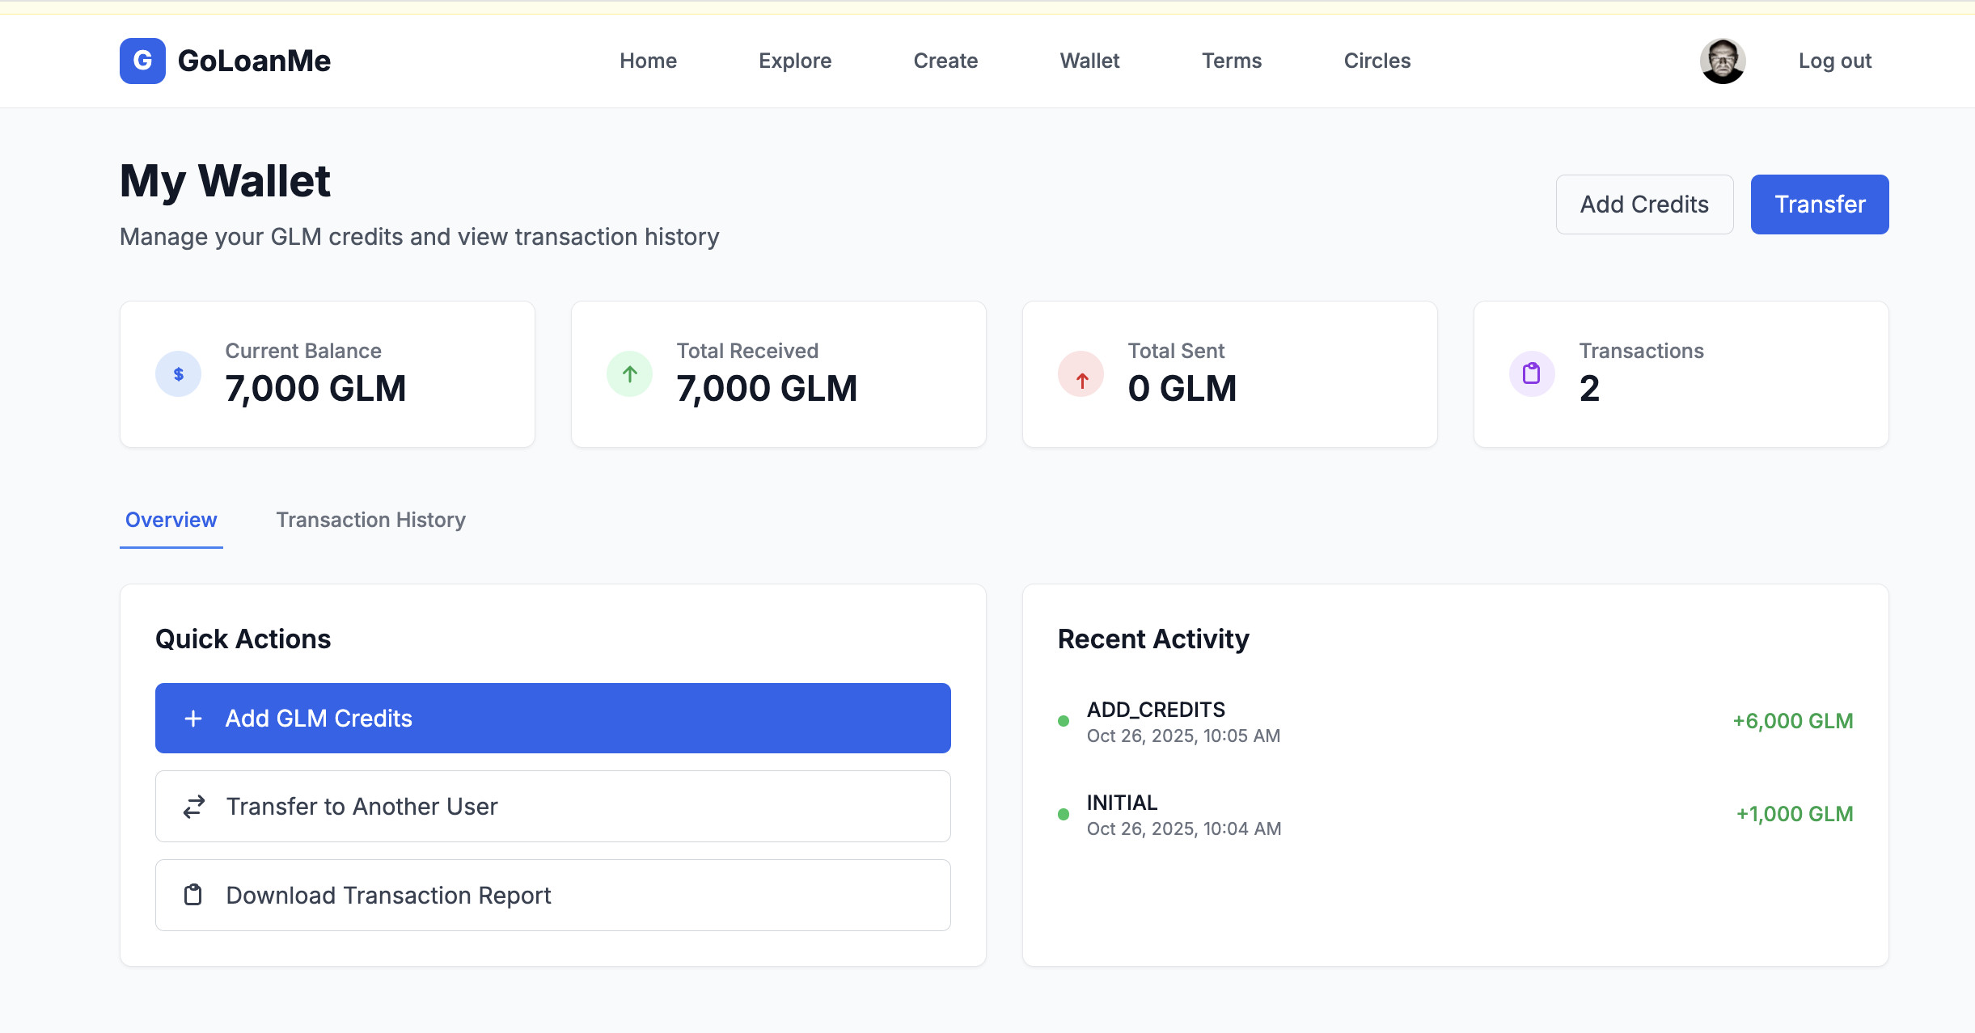Navigate to the Create page
Viewport: 1975px width, 1033px height.
tap(945, 61)
